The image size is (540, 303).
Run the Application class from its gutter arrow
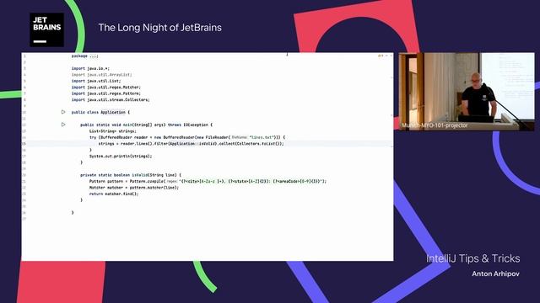(x=63, y=112)
